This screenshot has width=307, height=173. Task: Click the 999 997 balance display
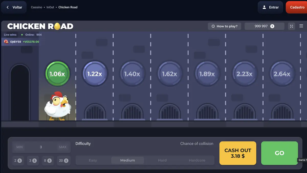coord(264,26)
